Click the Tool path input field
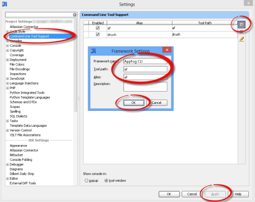Screen dimensions: 255x202 [x=145, y=69]
